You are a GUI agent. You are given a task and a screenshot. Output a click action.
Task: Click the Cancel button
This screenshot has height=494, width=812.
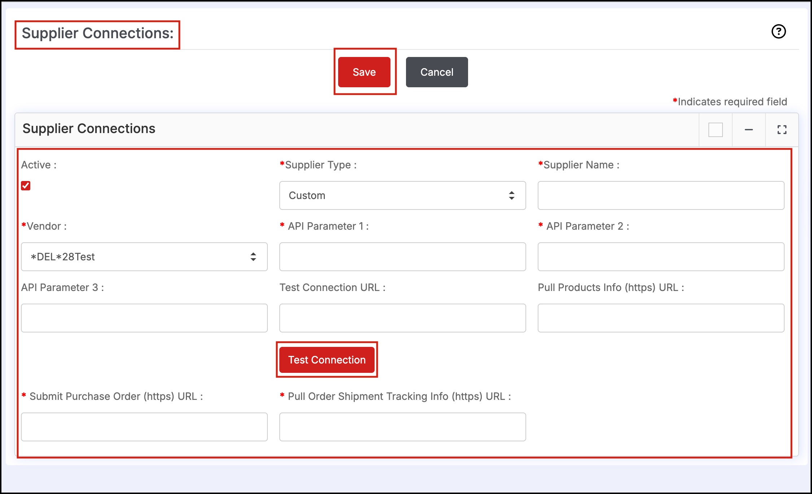437,72
